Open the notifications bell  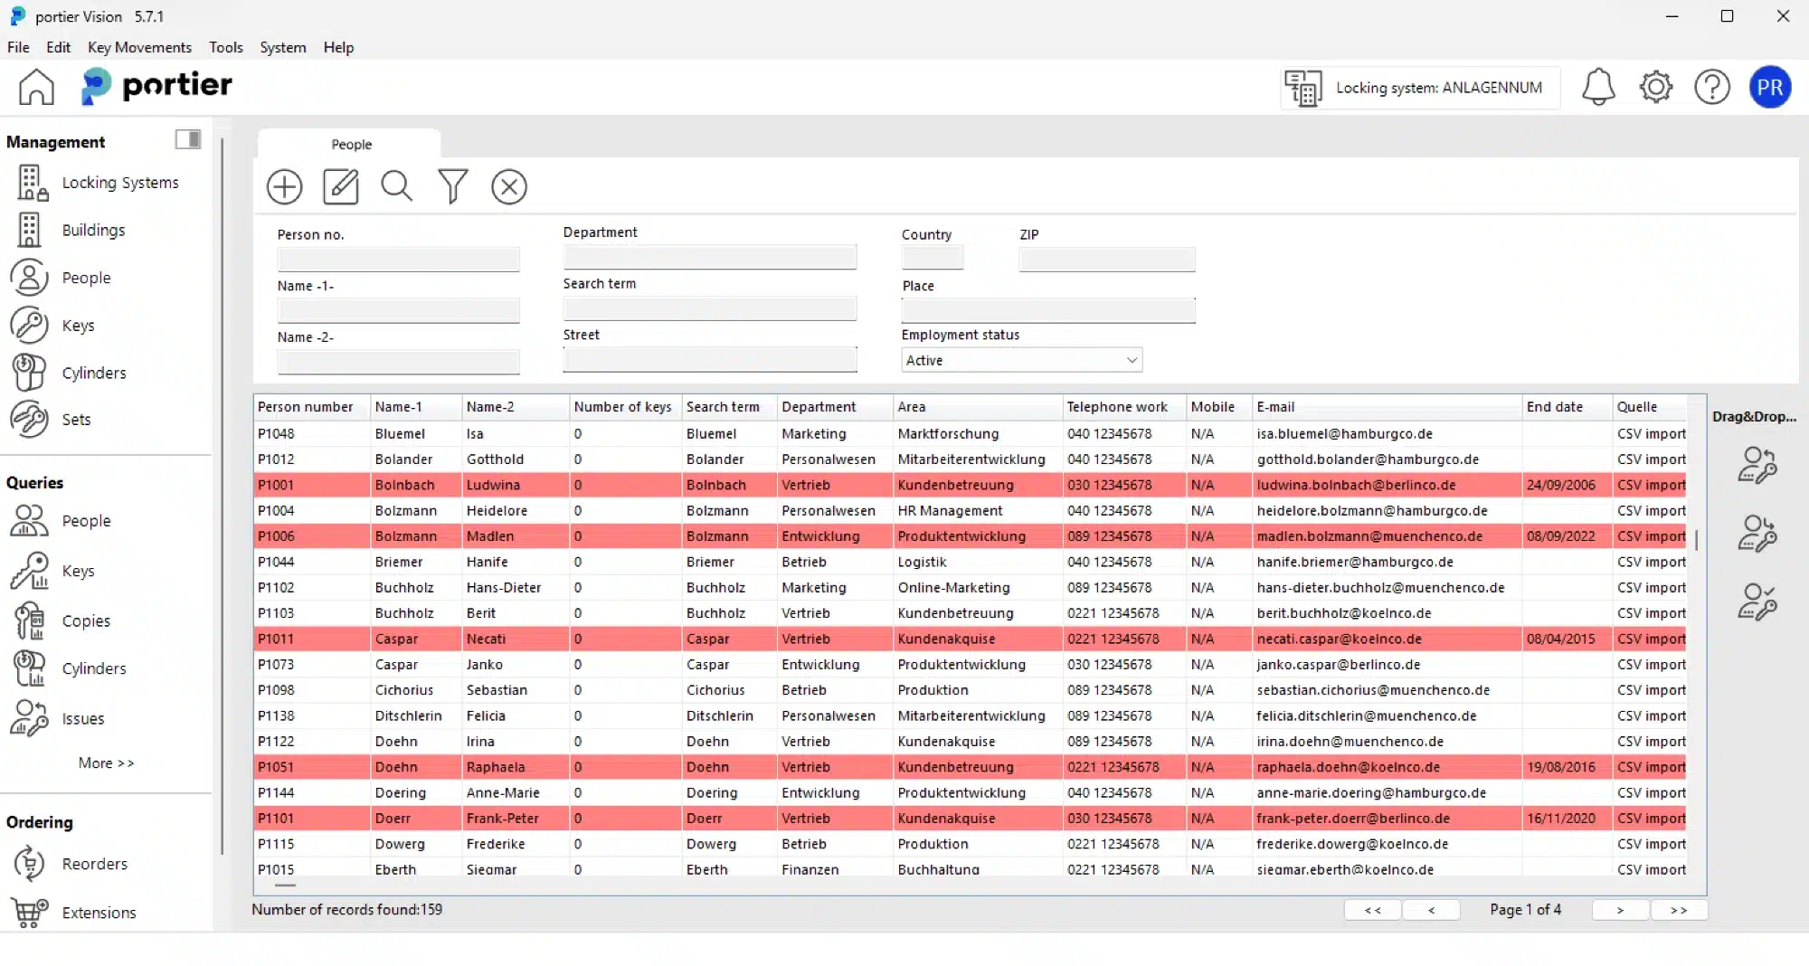click(x=1598, y=87)
